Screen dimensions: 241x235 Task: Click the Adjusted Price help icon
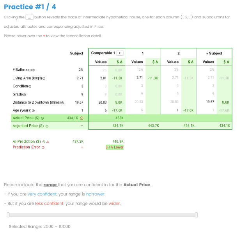click(x=47, y=126)
